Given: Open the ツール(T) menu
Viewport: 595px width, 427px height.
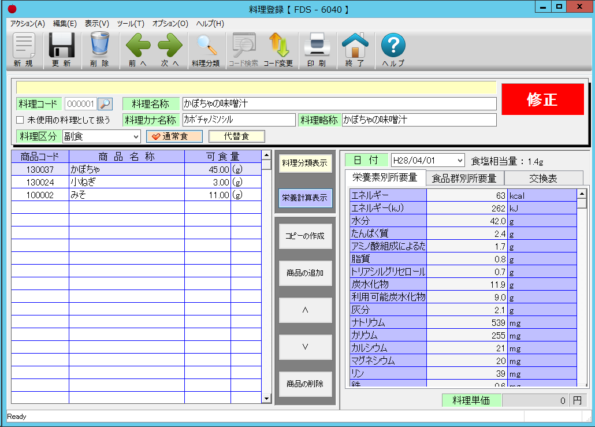Looking at the screenshot, I should [131, 24].
